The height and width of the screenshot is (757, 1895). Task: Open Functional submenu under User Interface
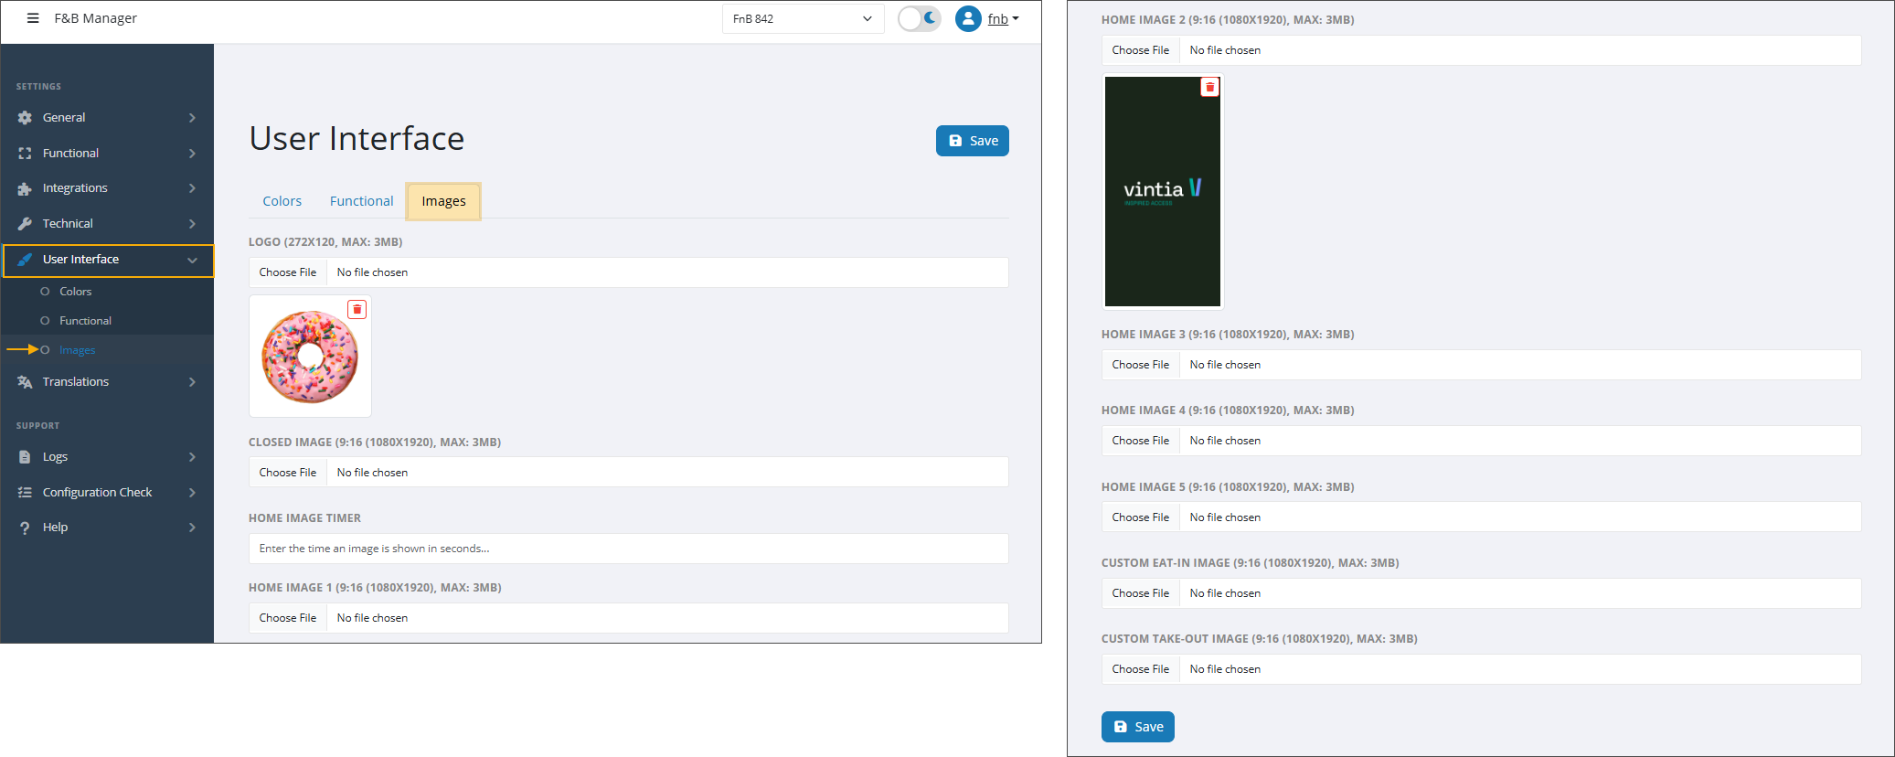pos(85,321)
